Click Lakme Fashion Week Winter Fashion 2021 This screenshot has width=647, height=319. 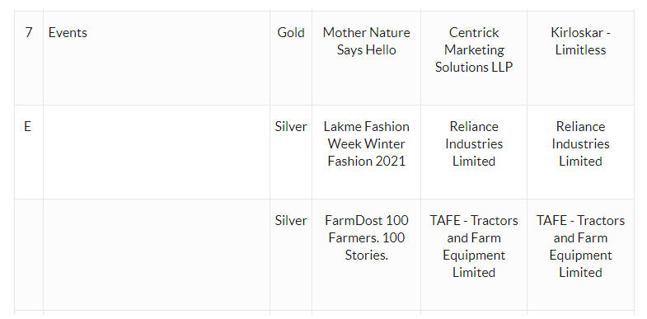pos(367,143)
